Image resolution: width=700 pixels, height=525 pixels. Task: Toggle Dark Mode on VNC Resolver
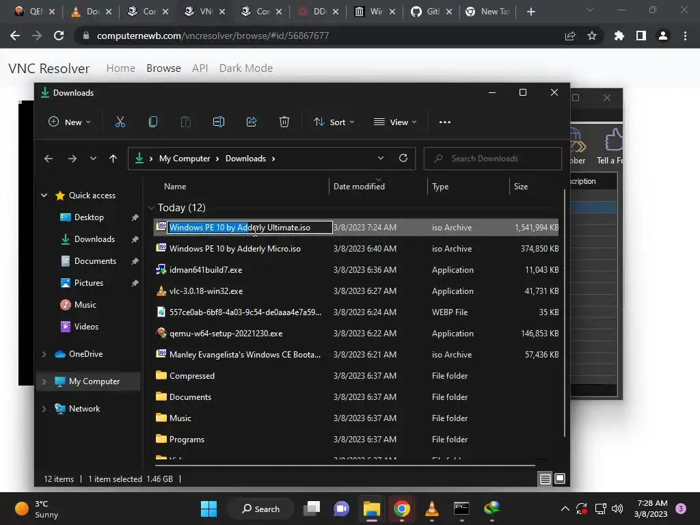(246, 68)
